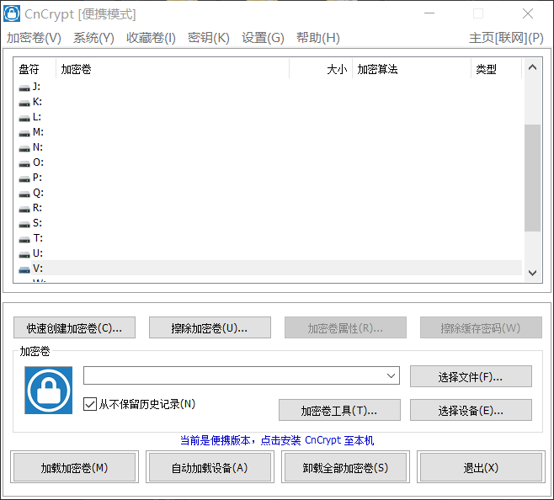Screen dimensions: 554x500
Task: Click the 加密卷 column header
Action: [173, 69]
